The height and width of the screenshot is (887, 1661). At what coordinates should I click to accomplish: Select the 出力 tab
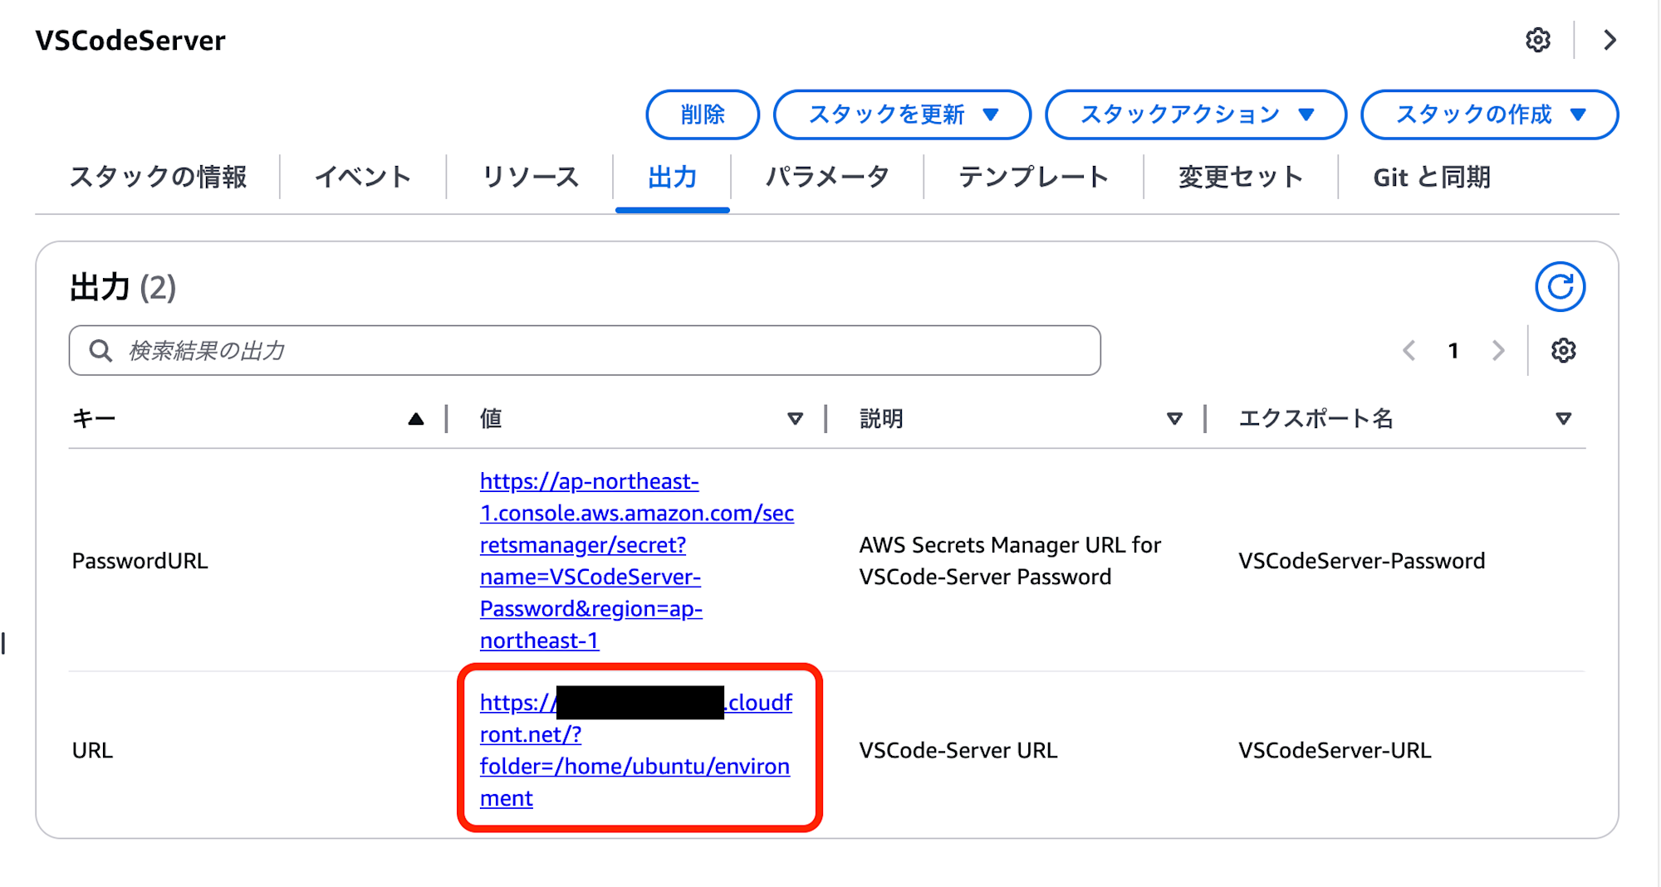click(x=672, y=177)
